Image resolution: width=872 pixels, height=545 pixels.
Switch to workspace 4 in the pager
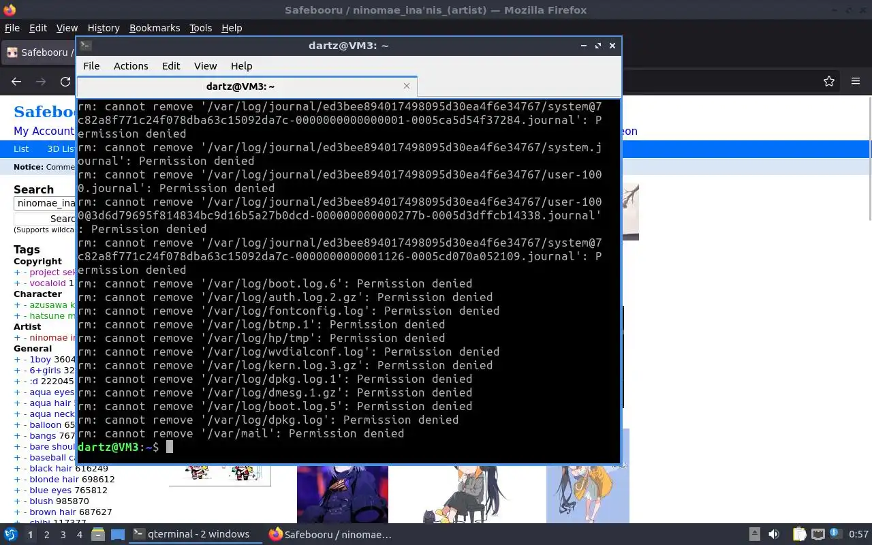[80, 535]
